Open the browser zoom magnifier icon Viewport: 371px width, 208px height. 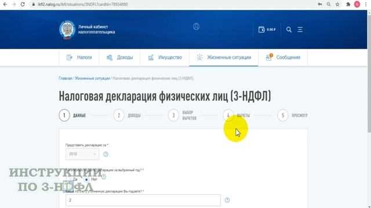click(x=329, y=4)
